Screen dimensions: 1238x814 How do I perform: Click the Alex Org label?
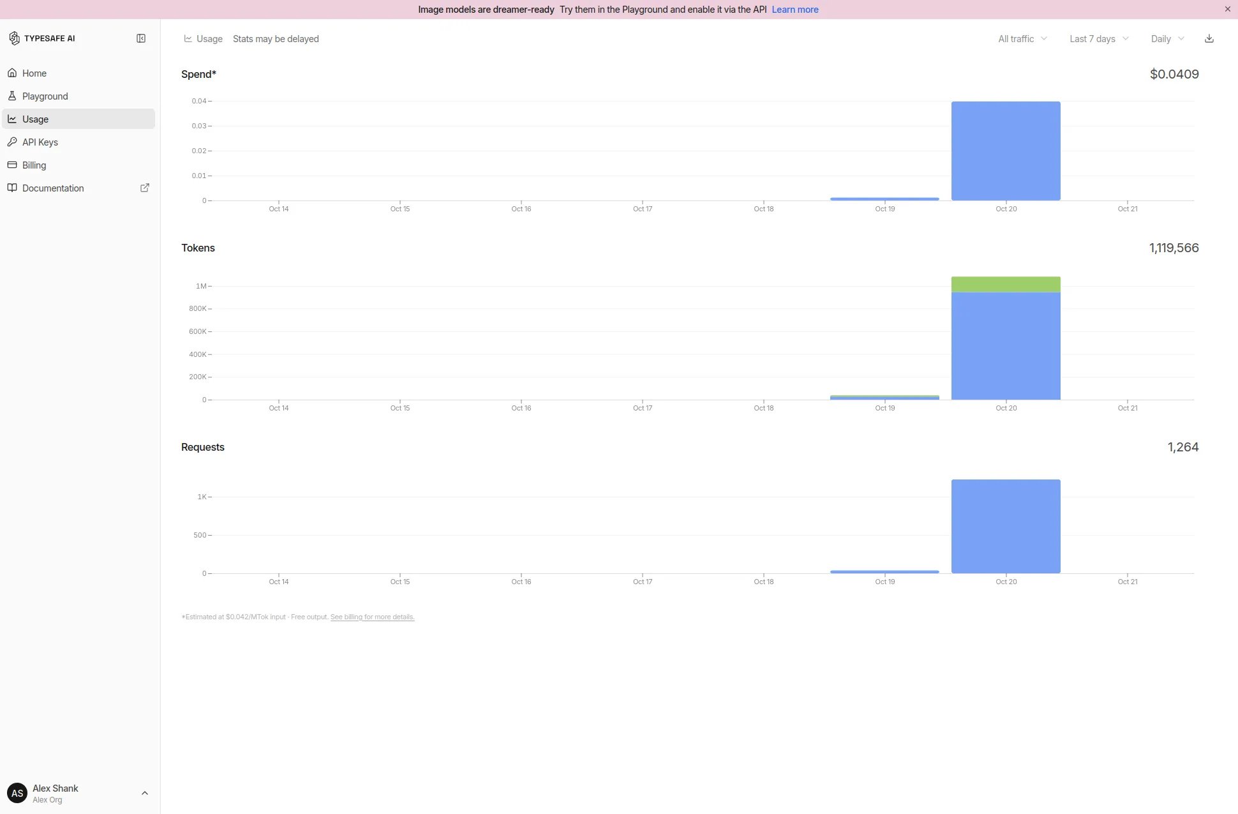[47, 800]
